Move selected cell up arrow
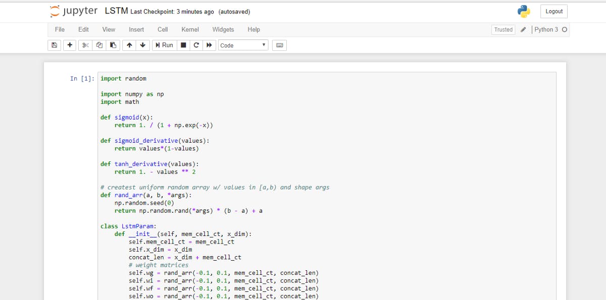This screenshot has width=606, height=300. coord(129,45)
